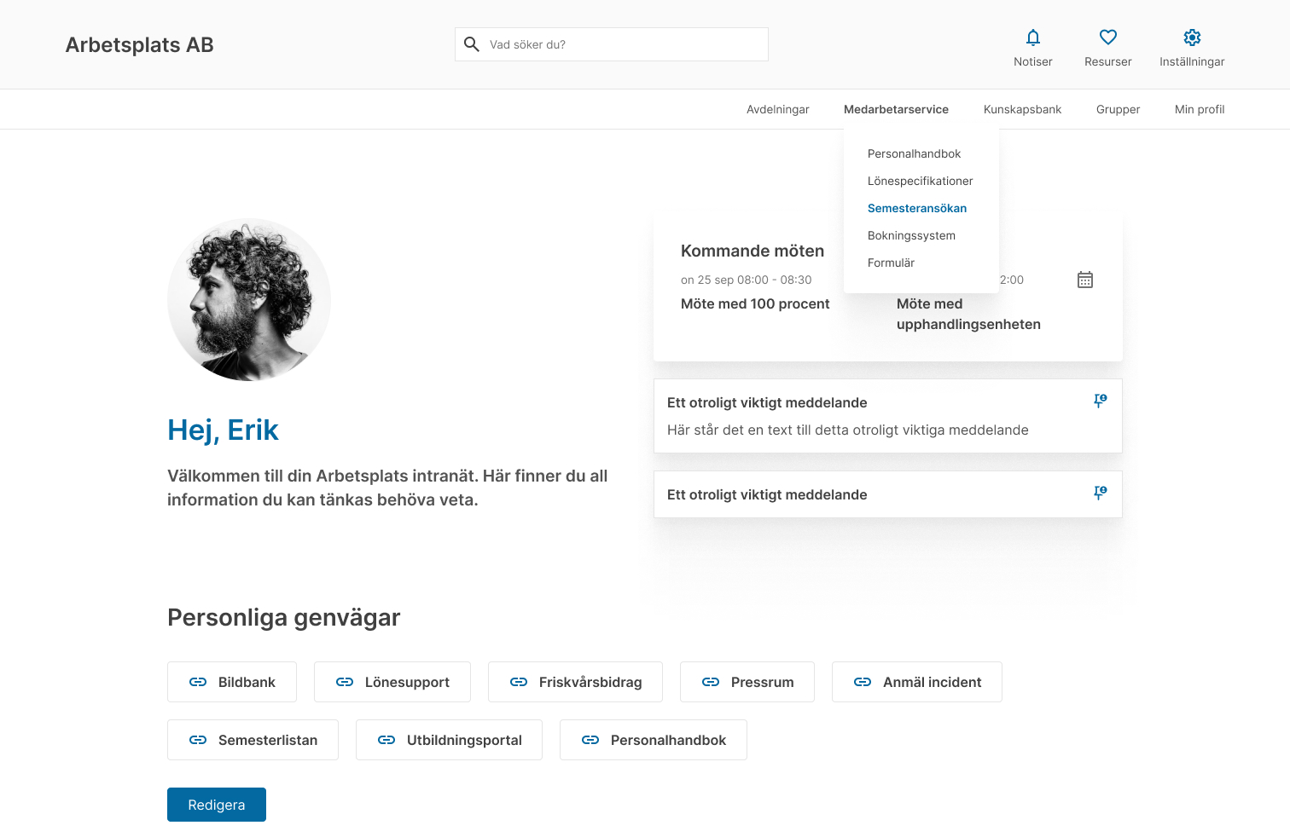Click the pin icon on the first message
This screenshot has height=837, width=1290.
tap(1100, 401)
